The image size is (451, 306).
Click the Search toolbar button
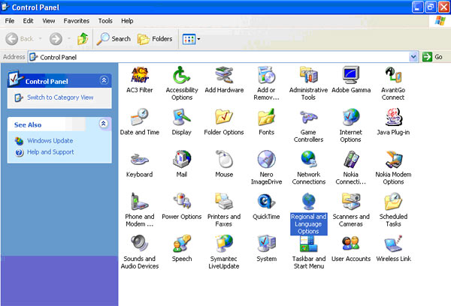click(x=114, y=39)
